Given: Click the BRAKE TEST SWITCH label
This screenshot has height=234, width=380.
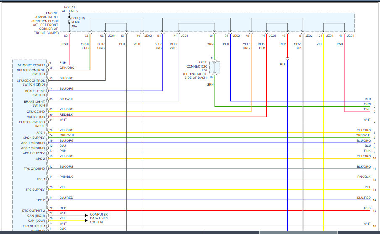Looking at the screenshot, I should pyautogui.click(x=35, y=93).
